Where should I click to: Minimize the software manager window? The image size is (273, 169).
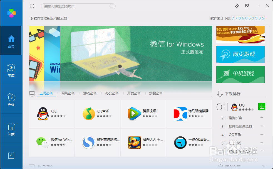point(257,6)
